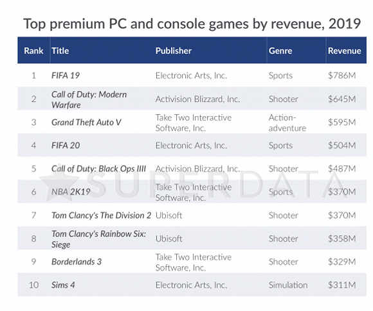Select the FIFA 20 title cell

66,146
